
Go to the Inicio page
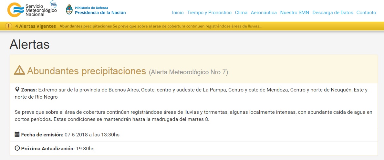coord(178,13)
